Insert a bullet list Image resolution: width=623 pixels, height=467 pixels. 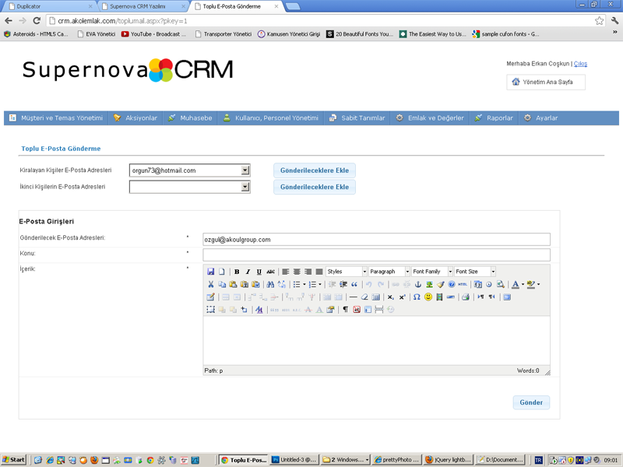click(x=297, y=284)
